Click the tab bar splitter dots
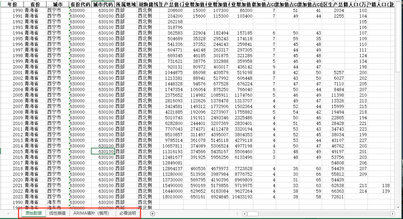 pyautogui.click(x=238, y=213)
